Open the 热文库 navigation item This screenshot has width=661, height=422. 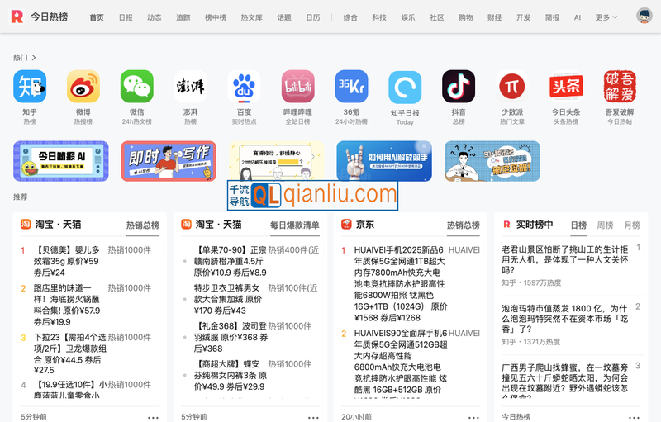point(252,17)
